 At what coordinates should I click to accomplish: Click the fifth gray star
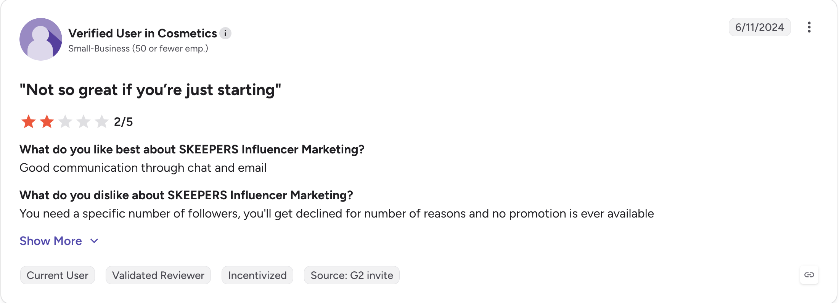[102, 122]
